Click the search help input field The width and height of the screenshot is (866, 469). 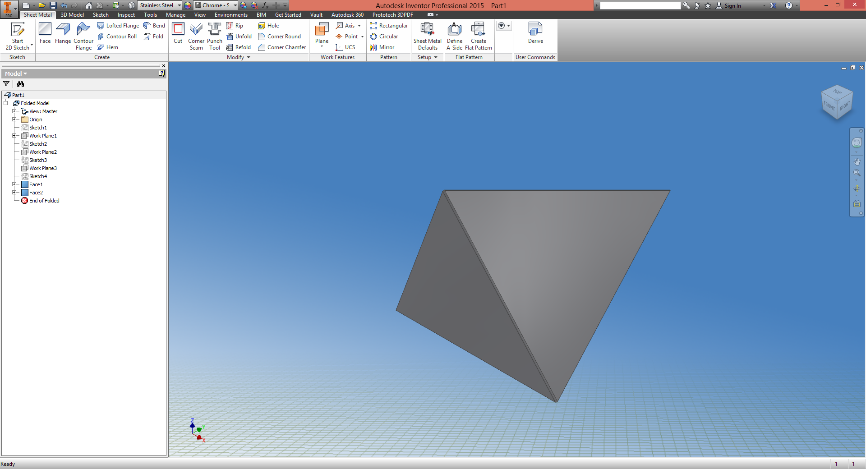[x=640, y=6]
